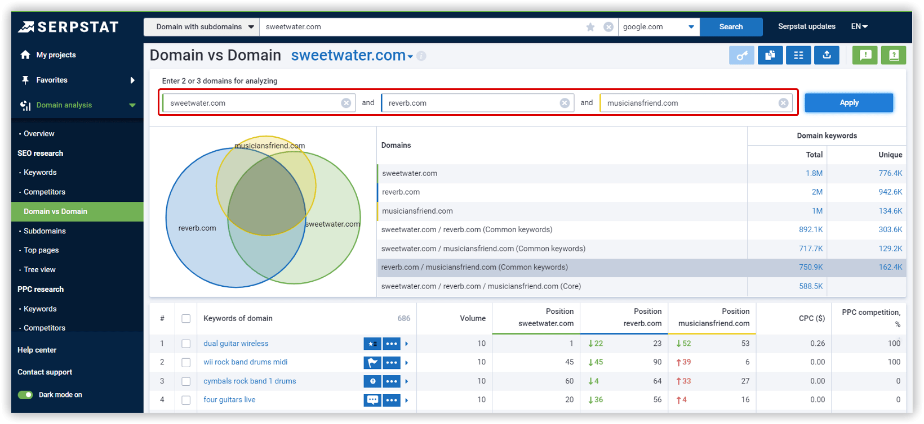Expand row arrow for wii rock band drums midi

point(407,363)
